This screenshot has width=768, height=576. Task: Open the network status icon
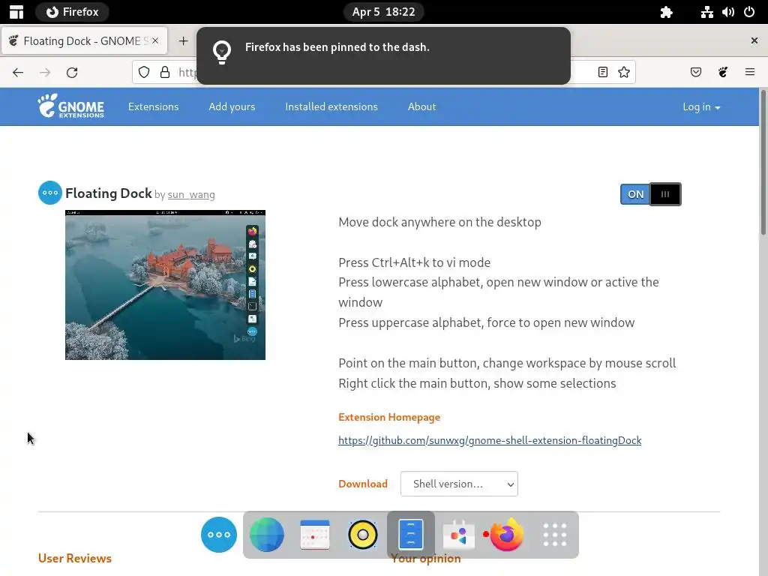(x=706, y=12)
